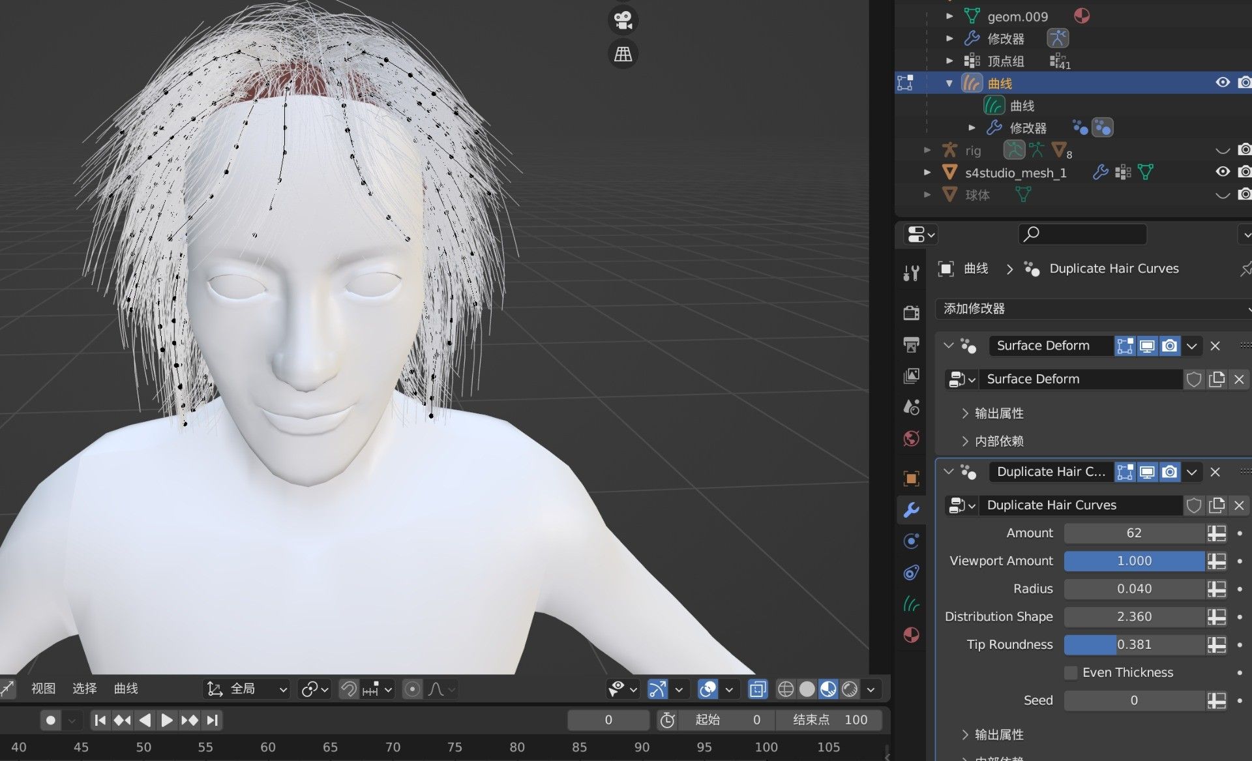1252x761 pixels.
Task: Open the Curves data properties tab
Action: (911, 604)
